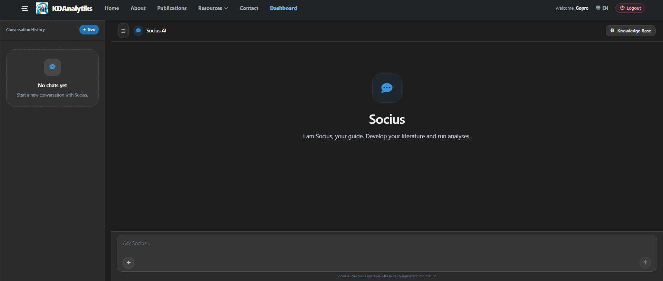This screenshot has width=663, height=281.
Task: Click the KDAnalytiks brand name
Action: (72, 9)
